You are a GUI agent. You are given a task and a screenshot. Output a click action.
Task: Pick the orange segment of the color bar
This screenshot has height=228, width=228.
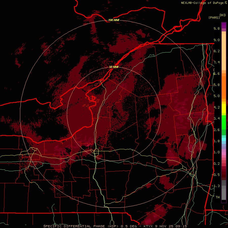click(x=224, y=86)
